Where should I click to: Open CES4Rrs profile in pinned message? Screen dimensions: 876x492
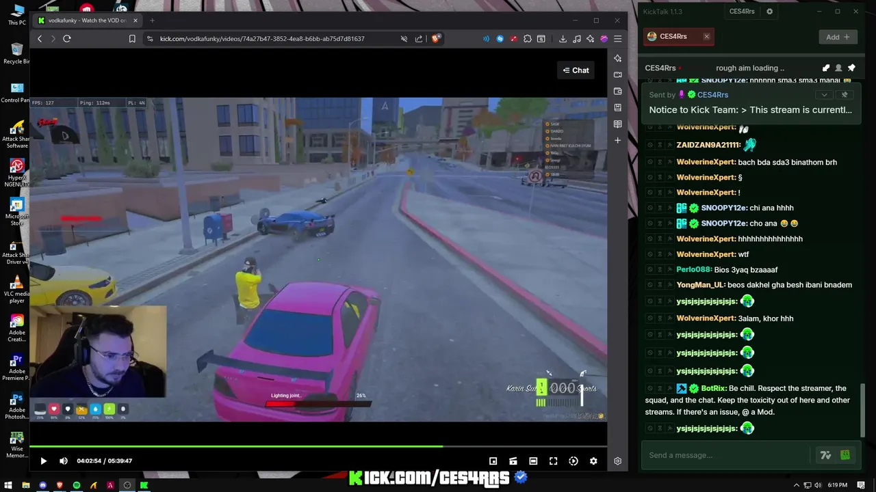coord(712,95)
